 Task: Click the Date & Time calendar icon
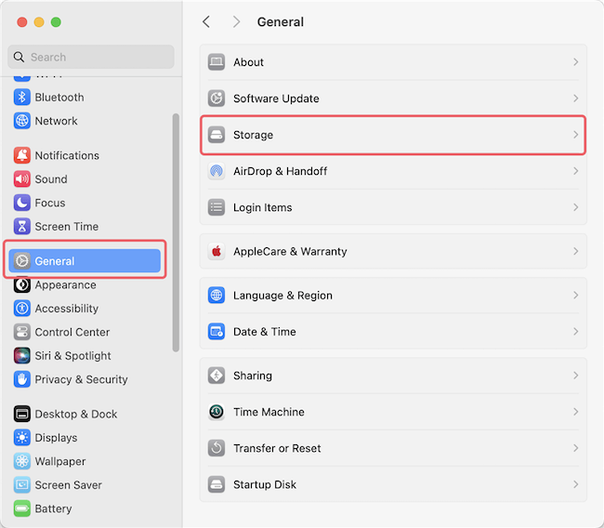coord(217,332)
